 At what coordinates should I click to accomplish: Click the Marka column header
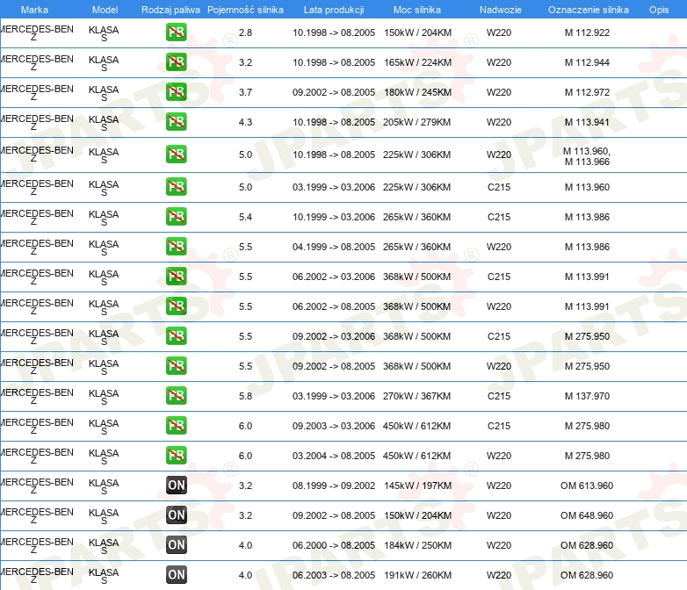34,10
